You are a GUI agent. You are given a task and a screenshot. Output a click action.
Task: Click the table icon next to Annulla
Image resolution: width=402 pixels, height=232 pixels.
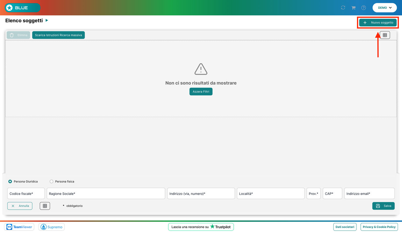45,206
